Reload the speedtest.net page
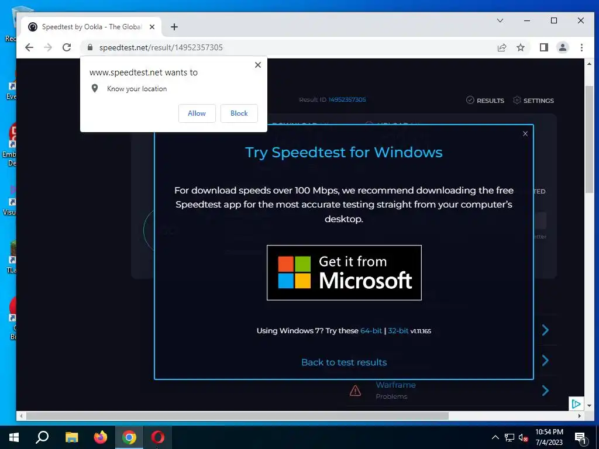 click(x=67, y=47)
